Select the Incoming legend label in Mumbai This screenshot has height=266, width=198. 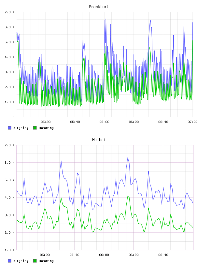click(46, 261)
